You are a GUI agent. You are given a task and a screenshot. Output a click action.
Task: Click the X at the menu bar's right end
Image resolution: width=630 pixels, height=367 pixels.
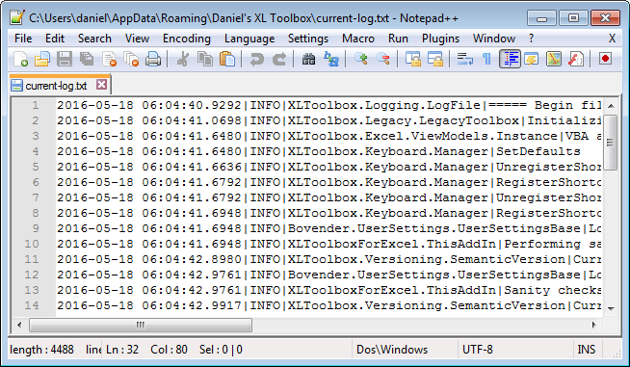(x=612, y=39)
